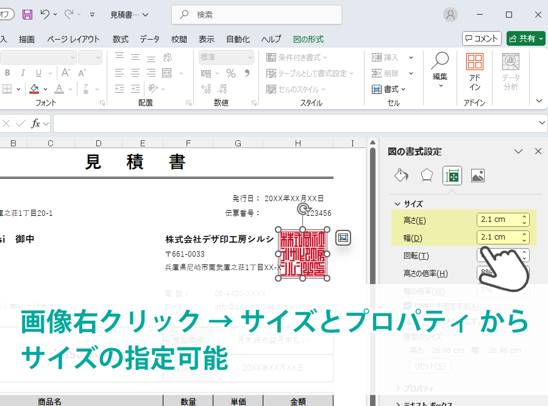Viewport: 548px width, 406px height.
Task: Click the コメント button
Action: 482,38
